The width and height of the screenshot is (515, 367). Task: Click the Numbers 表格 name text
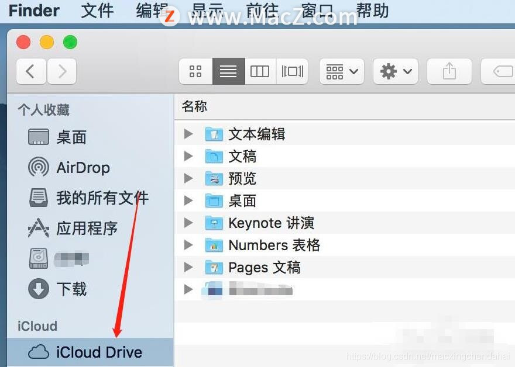274,245
